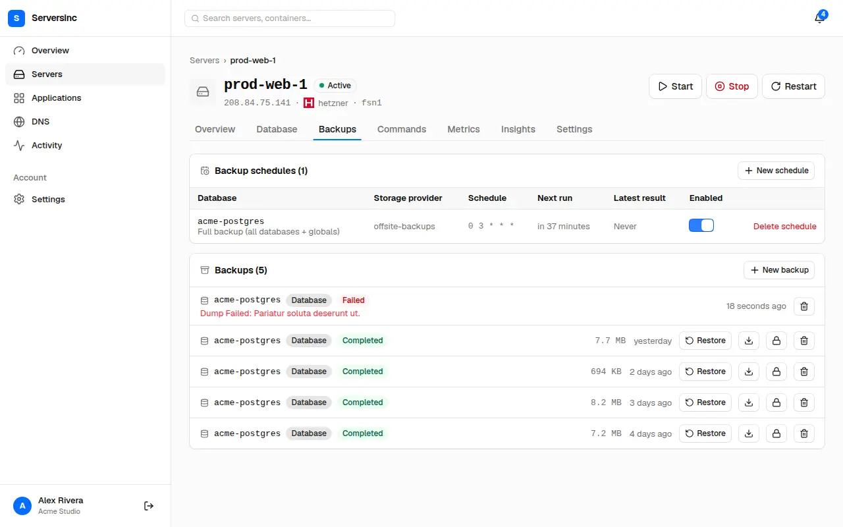The image size is (843, 527).
Task: Lock the 8.2 MB backup
Action: [776, 402]
